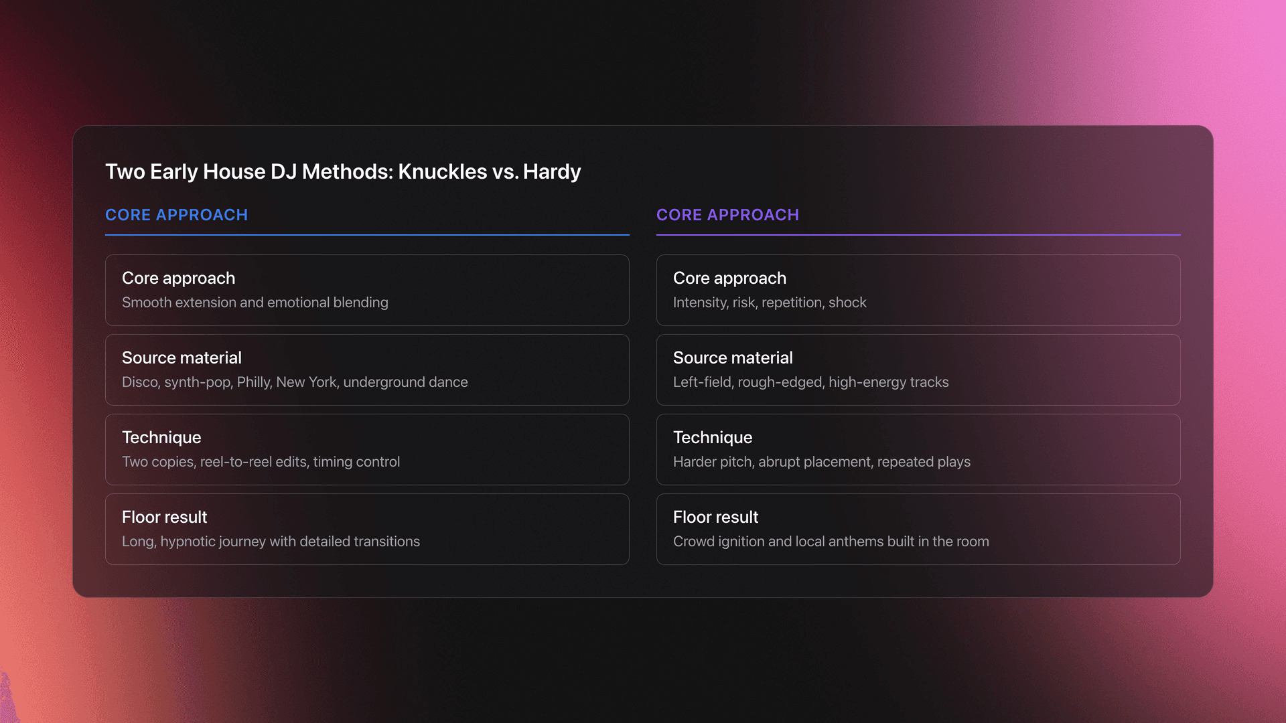Image resolution: width=1286 pixels, height=723 pixels.
Task: Open the Knuckles Floor result card
Action: click(x=367, y=529)
